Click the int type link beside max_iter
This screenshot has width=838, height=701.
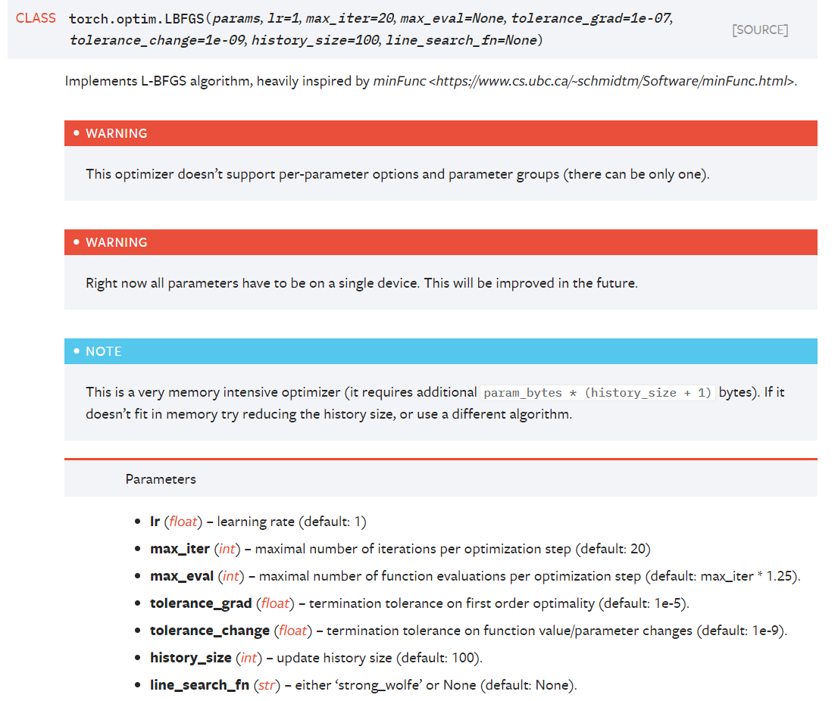click(227, 549)
